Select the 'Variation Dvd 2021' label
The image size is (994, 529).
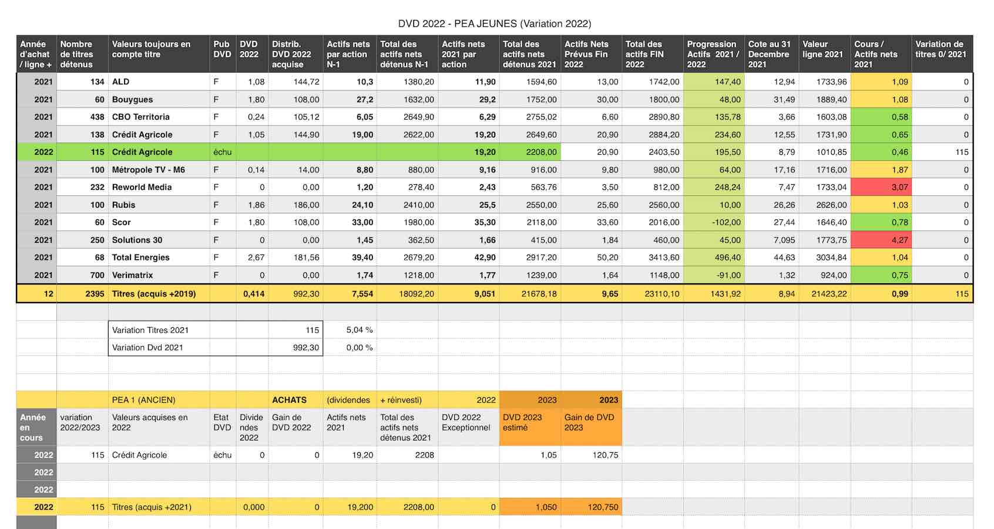click(159, 348)
